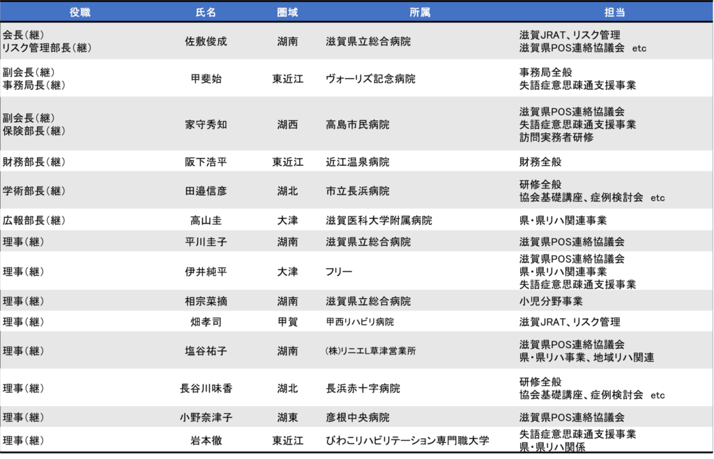The height and width of the screenshot is (459, 714).
Task: Click 市立長浜病院 affiliation cell
Action: tap(358, 191)
